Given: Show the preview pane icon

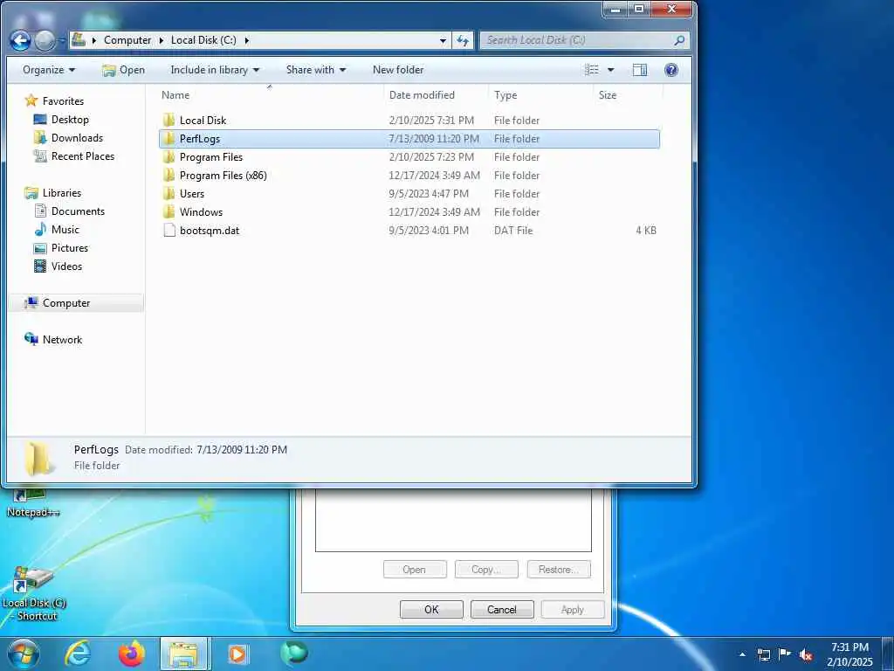Looking at the screenshot, I should click(640, 70).
